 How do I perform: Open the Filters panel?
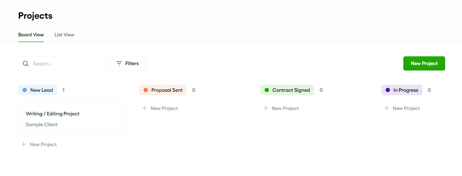(x=128, y=63)
